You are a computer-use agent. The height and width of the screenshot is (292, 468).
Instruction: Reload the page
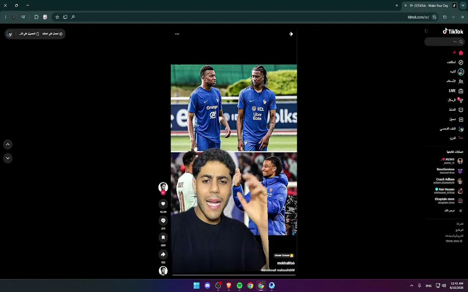coord(445,17)
